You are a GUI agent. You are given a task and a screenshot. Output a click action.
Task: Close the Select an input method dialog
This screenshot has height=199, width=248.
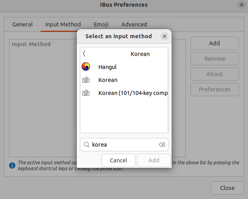coord(165,36)
